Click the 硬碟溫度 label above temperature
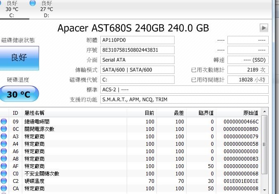This screenshot has height=194, width=279. click(18, 80)
